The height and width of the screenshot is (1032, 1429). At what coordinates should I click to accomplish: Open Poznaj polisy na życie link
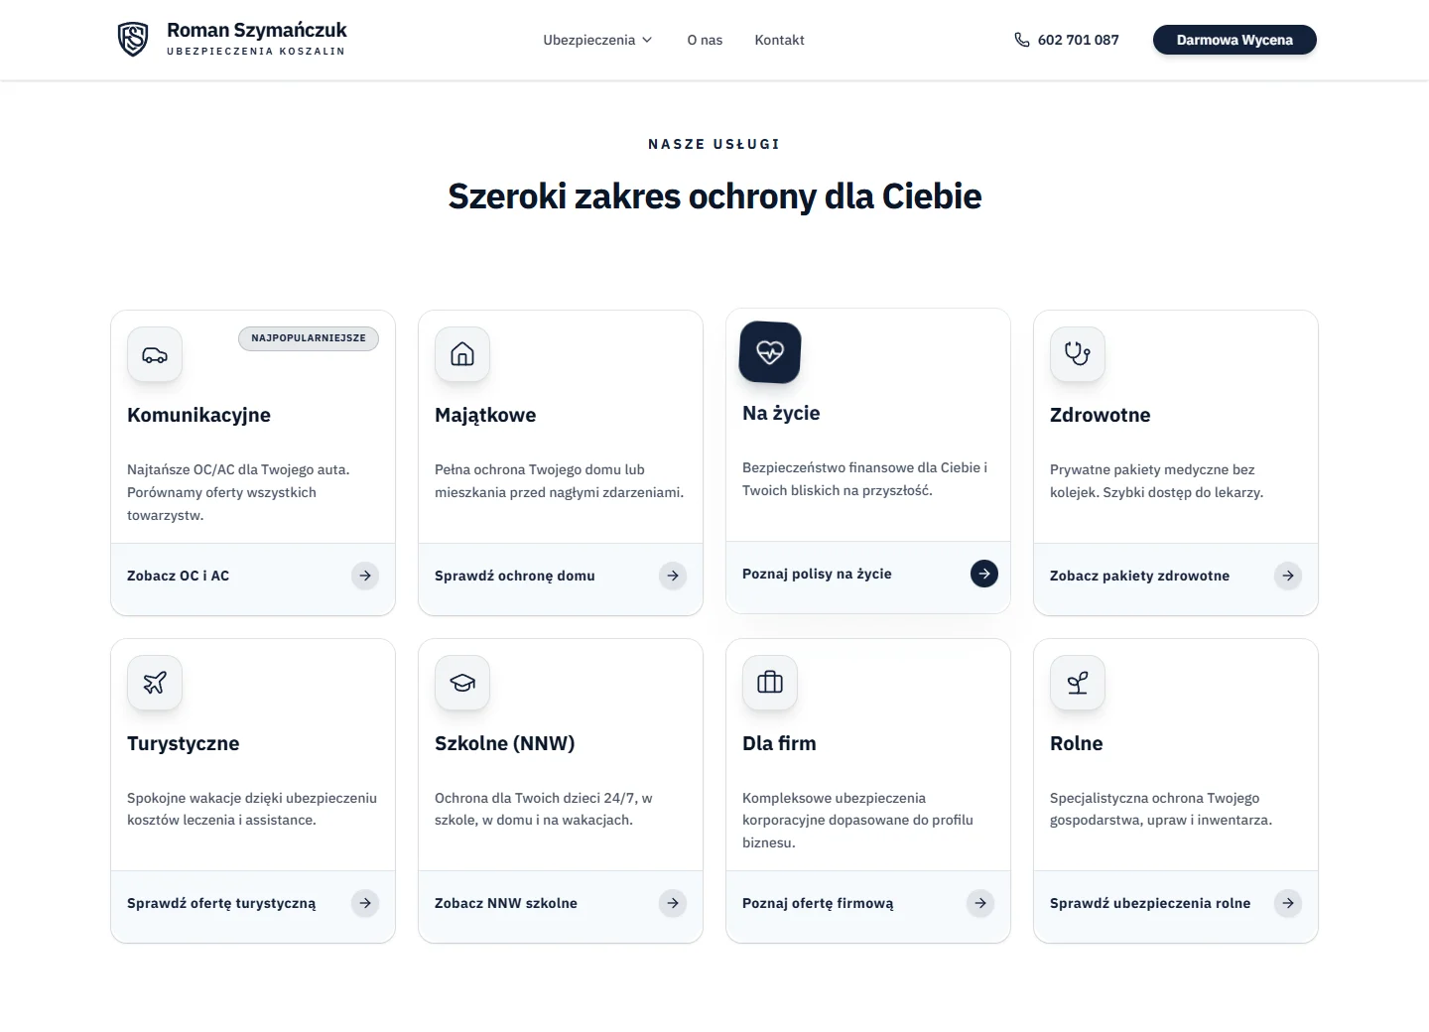(817, 574)
